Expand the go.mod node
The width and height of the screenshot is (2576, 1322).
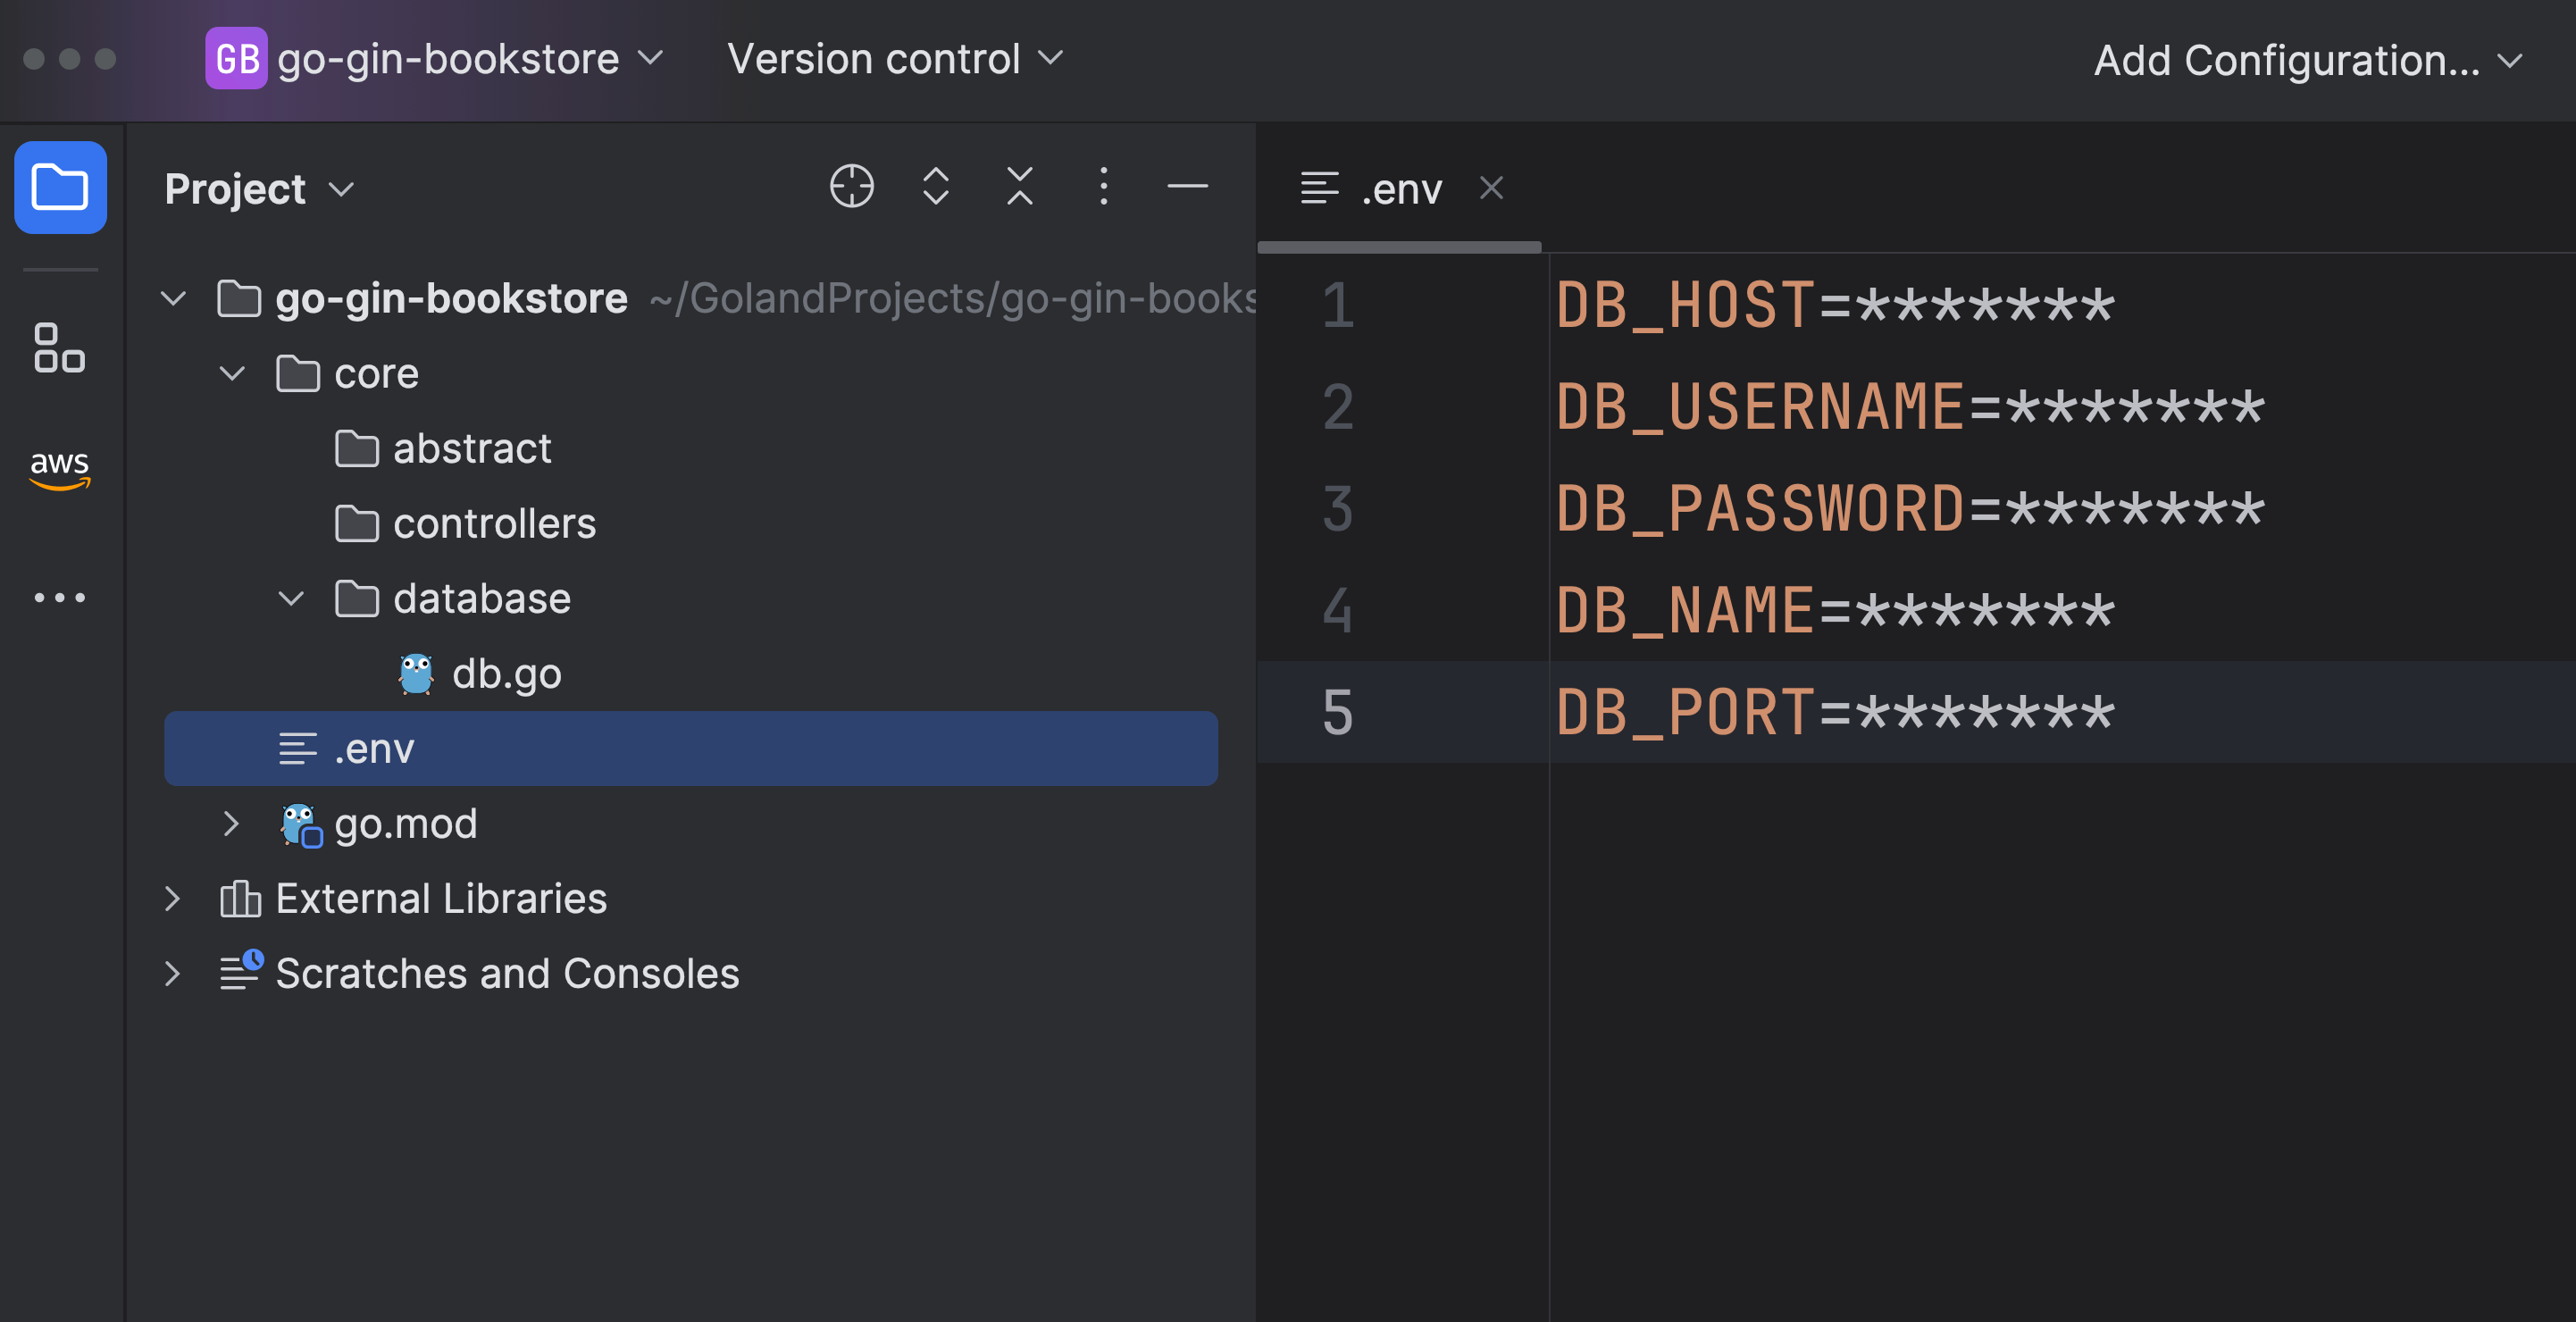pyautogui.click(x=232, y=824)
